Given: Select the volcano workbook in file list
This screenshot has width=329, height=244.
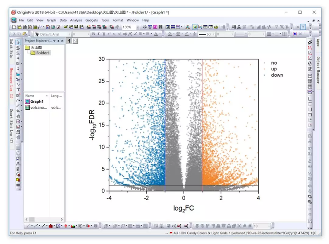Looking at the screenshot, I should pyautogui.click(x=36, y=107).
